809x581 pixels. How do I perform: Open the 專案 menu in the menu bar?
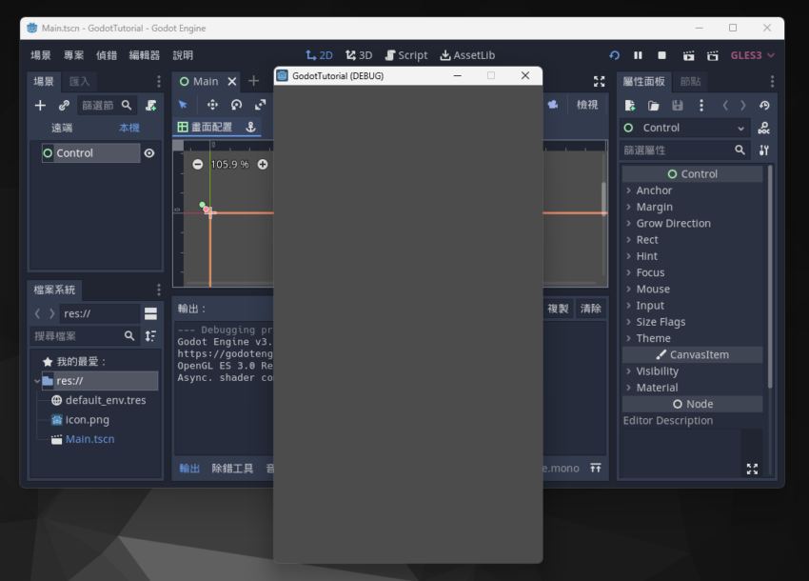click(74, 55)
